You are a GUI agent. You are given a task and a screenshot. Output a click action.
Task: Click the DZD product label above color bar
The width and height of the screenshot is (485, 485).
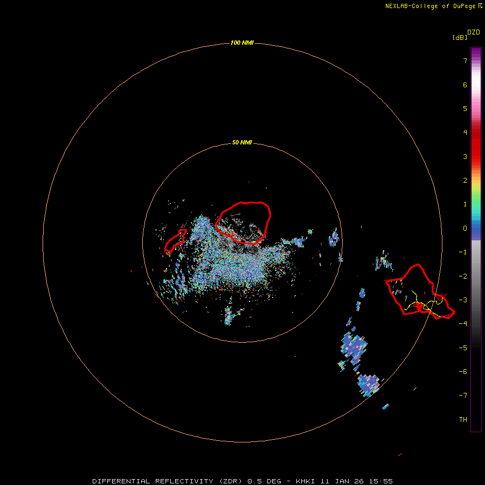coord(474,32)
